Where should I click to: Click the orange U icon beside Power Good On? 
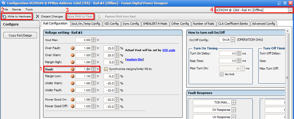click(x=72, y=99)
